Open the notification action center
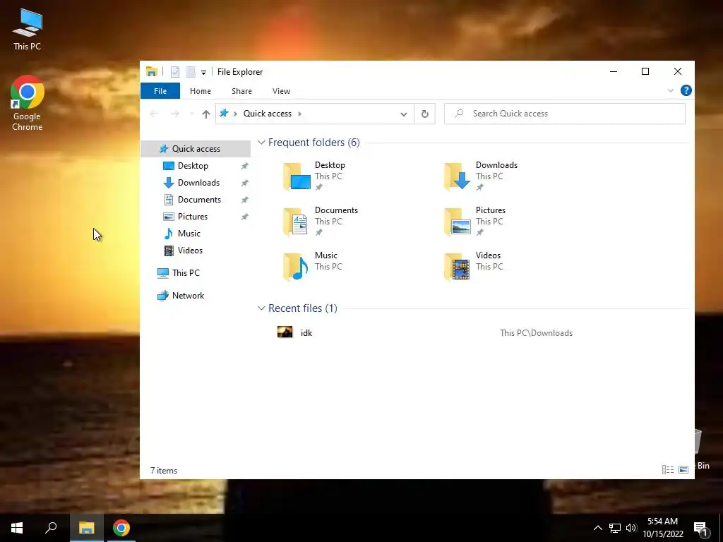The width and height of the screenshot is (723, 542). coord(701,528)
